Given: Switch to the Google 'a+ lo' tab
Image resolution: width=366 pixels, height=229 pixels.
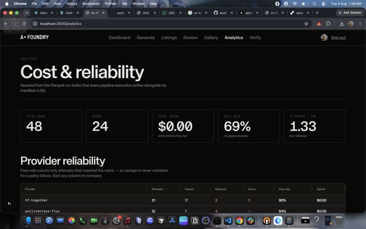Looking at the screenshot, I should tap(198, 13).
